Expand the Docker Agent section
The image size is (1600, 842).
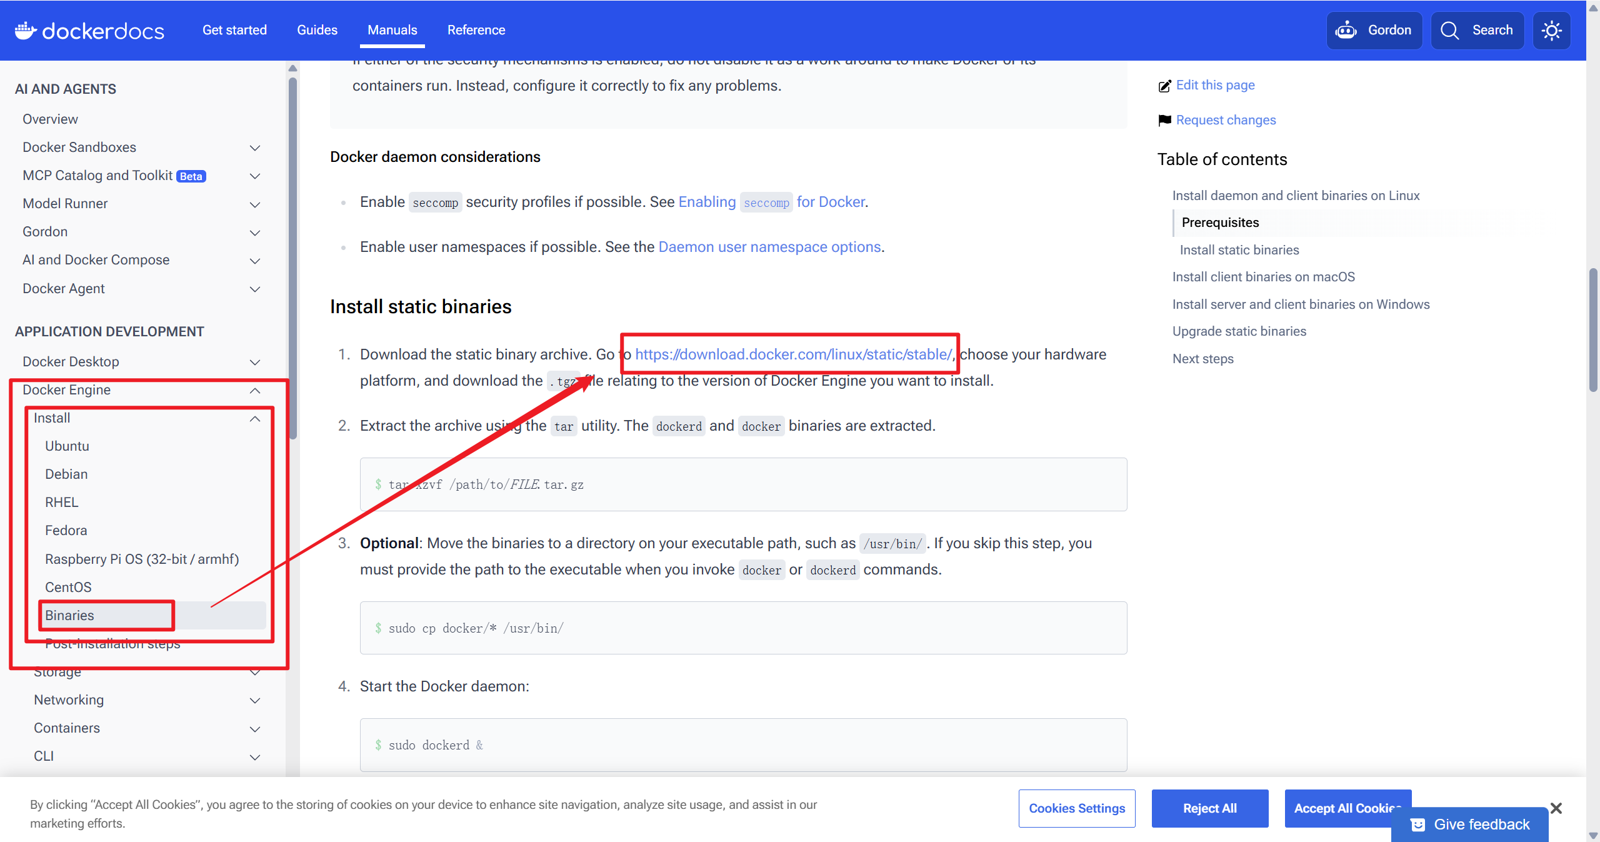point(255,289)
